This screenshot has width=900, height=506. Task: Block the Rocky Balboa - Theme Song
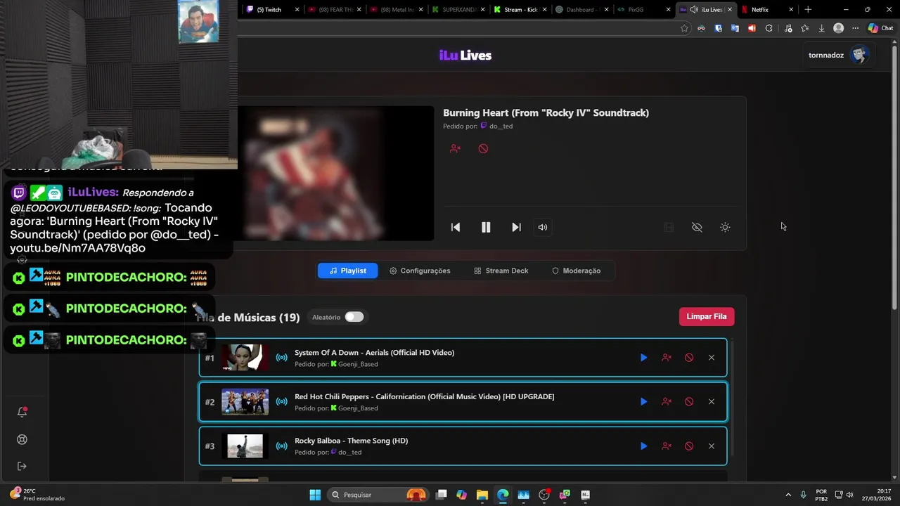(689, 446)
